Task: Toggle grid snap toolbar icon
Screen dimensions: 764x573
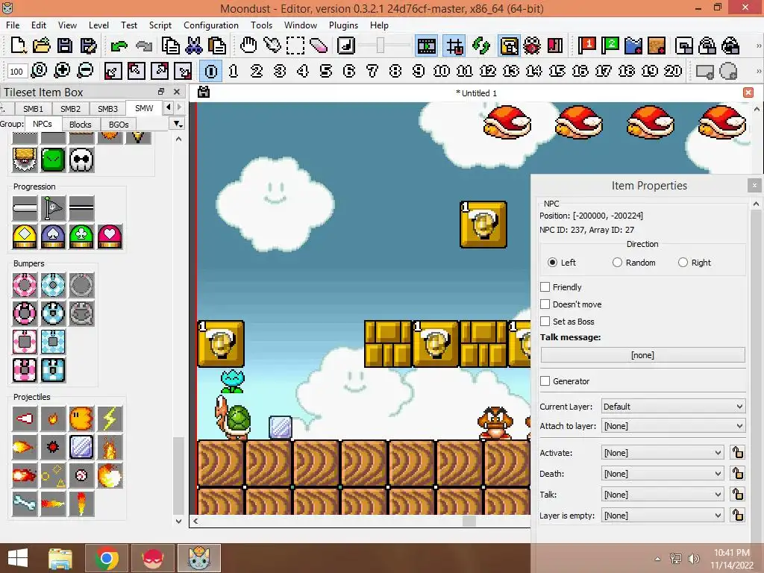Action: [454, 46]
